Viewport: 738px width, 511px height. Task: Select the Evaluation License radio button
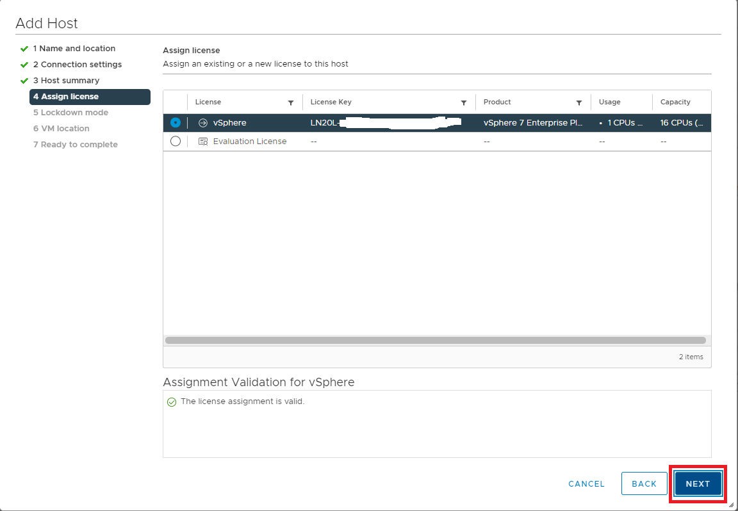pos(176,142)
